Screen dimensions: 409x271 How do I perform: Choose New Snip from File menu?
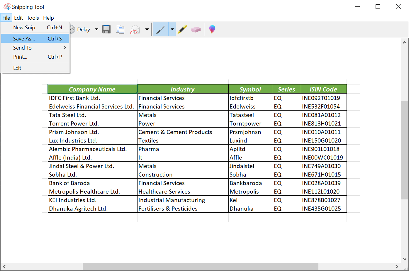pos(35,28)
